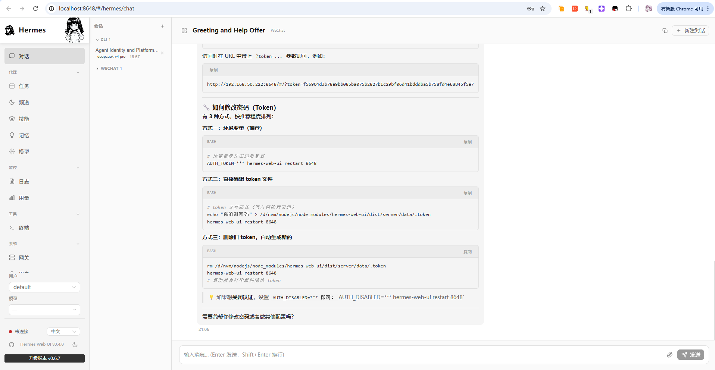
Task: Open the Chrome profile avatar
Action: (649, 9)
